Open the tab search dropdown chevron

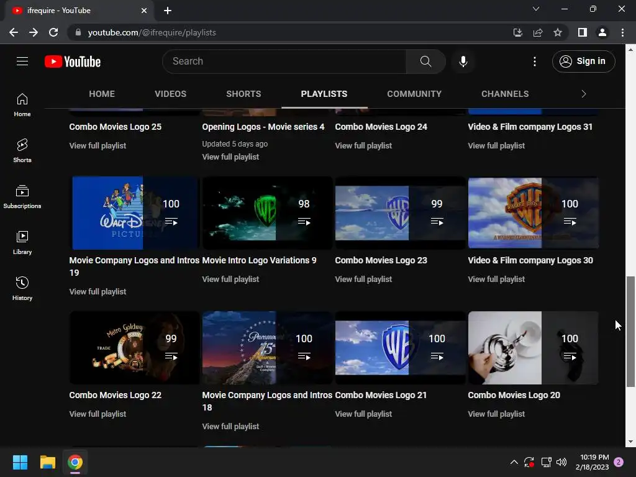[536, 9]
